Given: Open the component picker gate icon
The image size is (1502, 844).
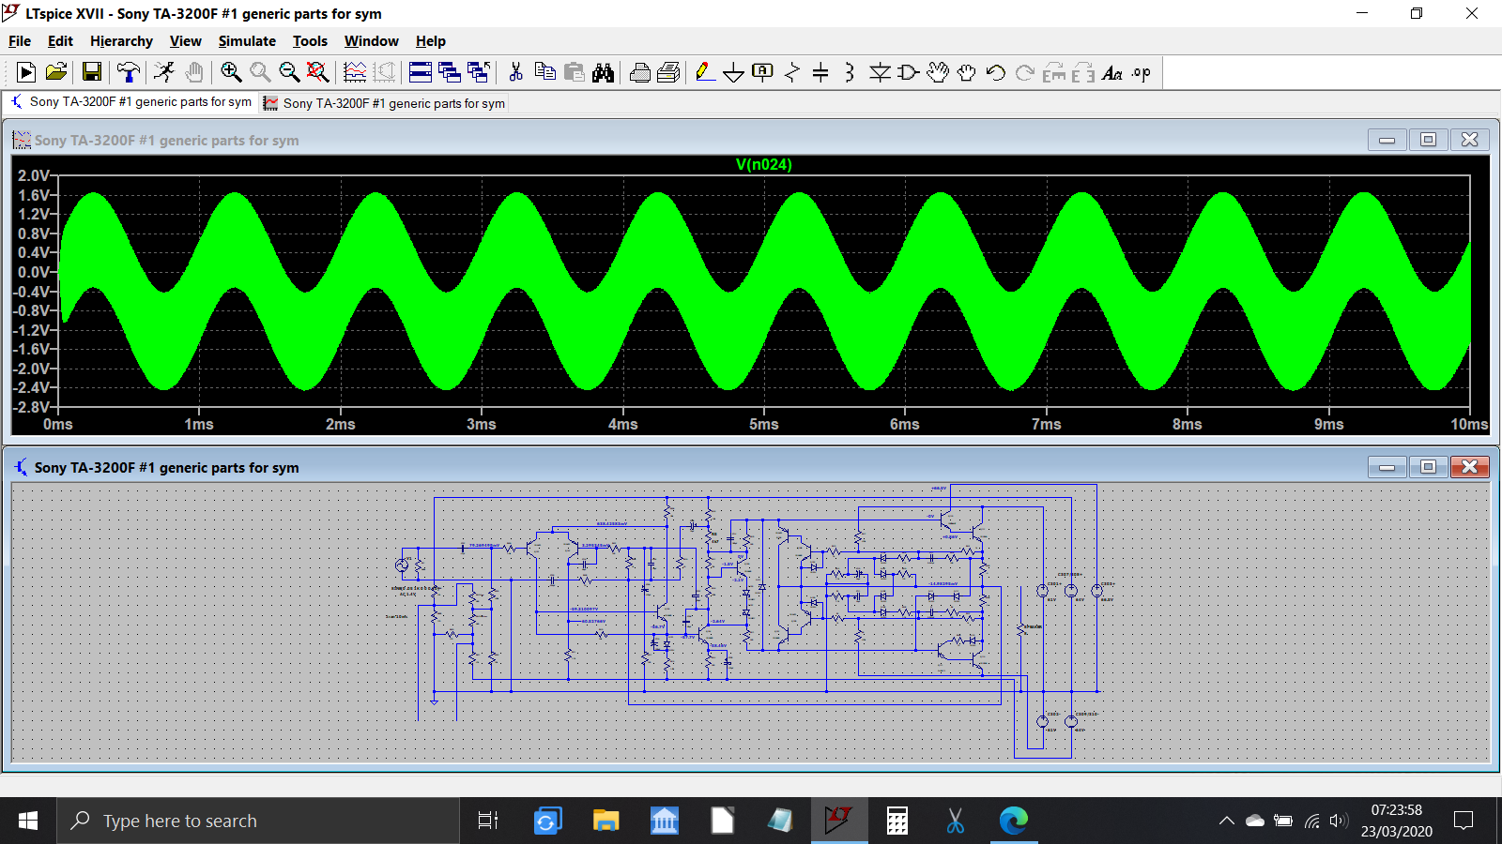Looking at the screenshot, I should tap(909, 72).
